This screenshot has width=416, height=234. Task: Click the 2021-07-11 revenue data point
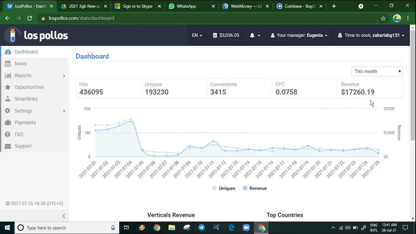(x=214, y=141)
